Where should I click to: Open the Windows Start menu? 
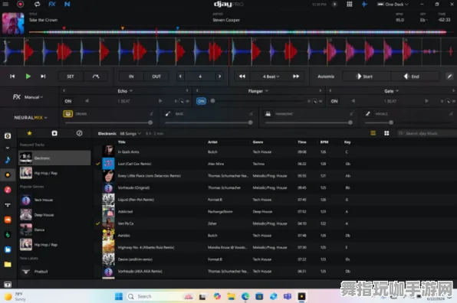119,297
